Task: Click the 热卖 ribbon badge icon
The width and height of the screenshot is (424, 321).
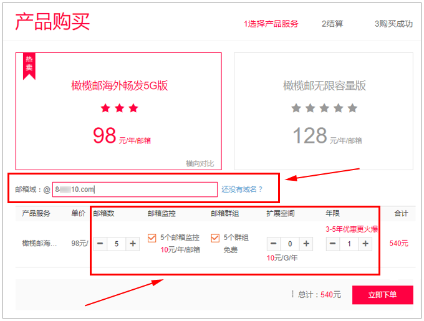Action: pos(29,65)
